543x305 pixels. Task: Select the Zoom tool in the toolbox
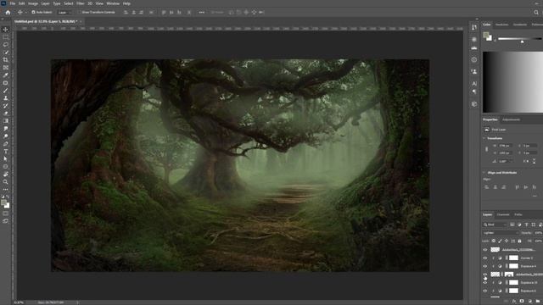pyautogui.click(x=6, y=182)
